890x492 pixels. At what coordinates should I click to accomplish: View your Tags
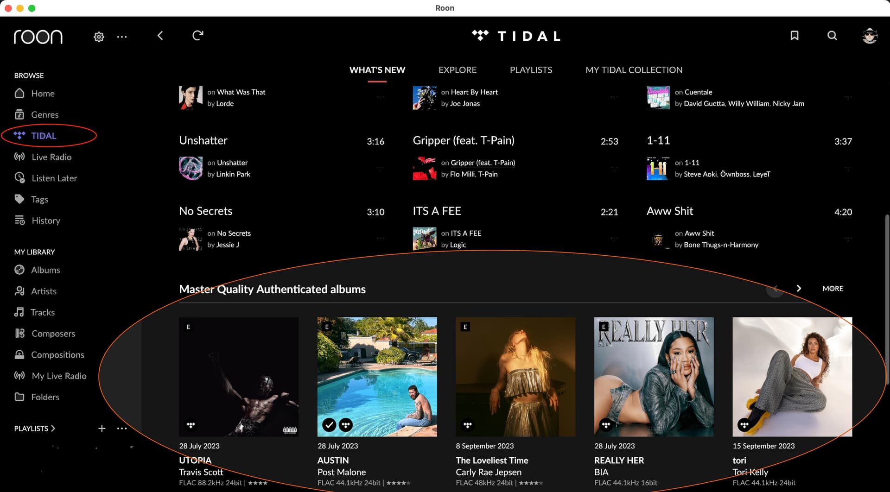pyautogui.click(x=39, y=199)
